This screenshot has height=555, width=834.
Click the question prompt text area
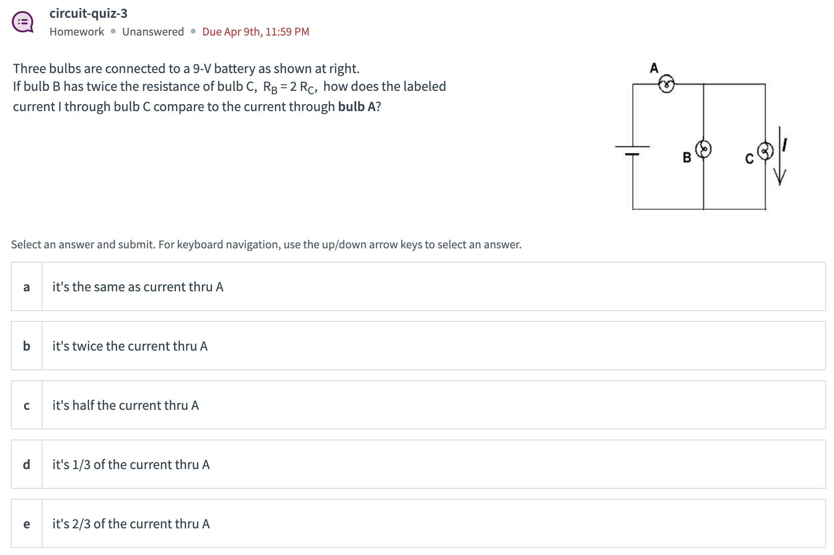click(x=230, y=87)
